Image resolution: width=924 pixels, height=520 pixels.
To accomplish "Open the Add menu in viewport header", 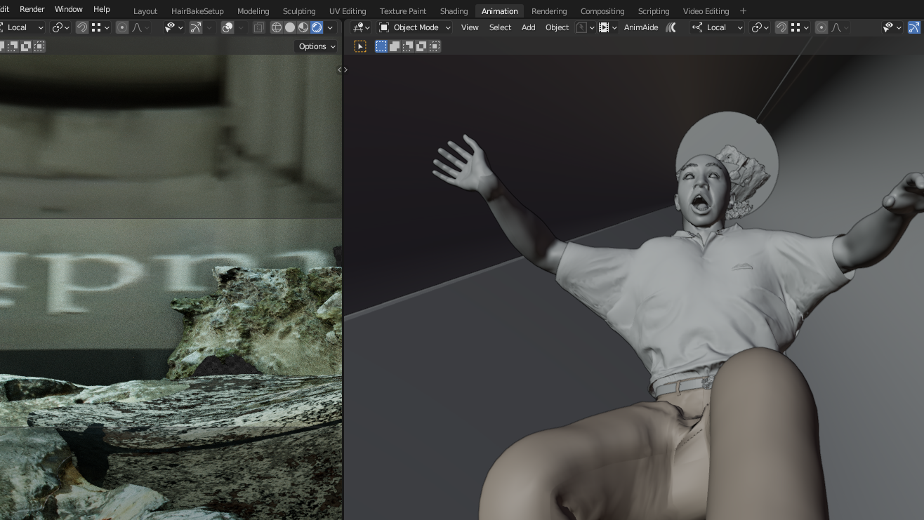I will [x=528, y=27].
